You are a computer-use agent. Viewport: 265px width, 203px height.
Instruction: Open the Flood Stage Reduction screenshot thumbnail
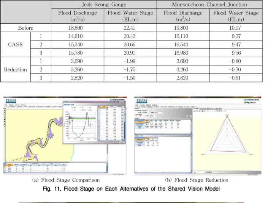pyautogui.click(x=198, y=136)
